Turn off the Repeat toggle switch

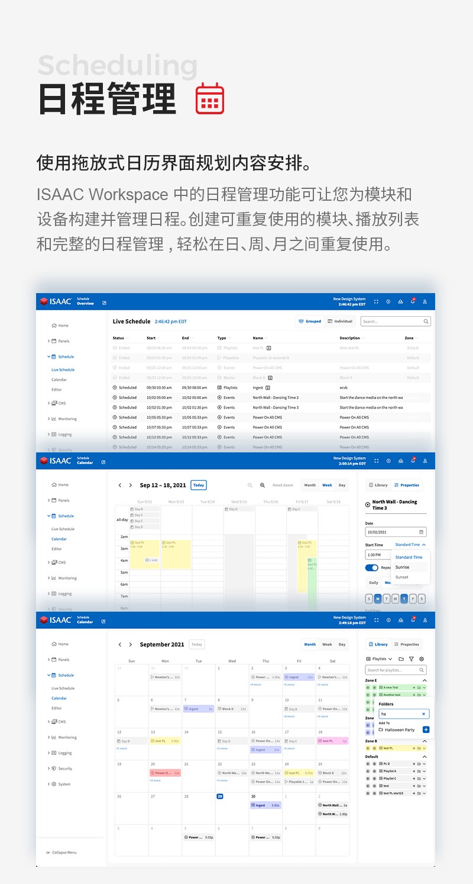tap(371, 567)
